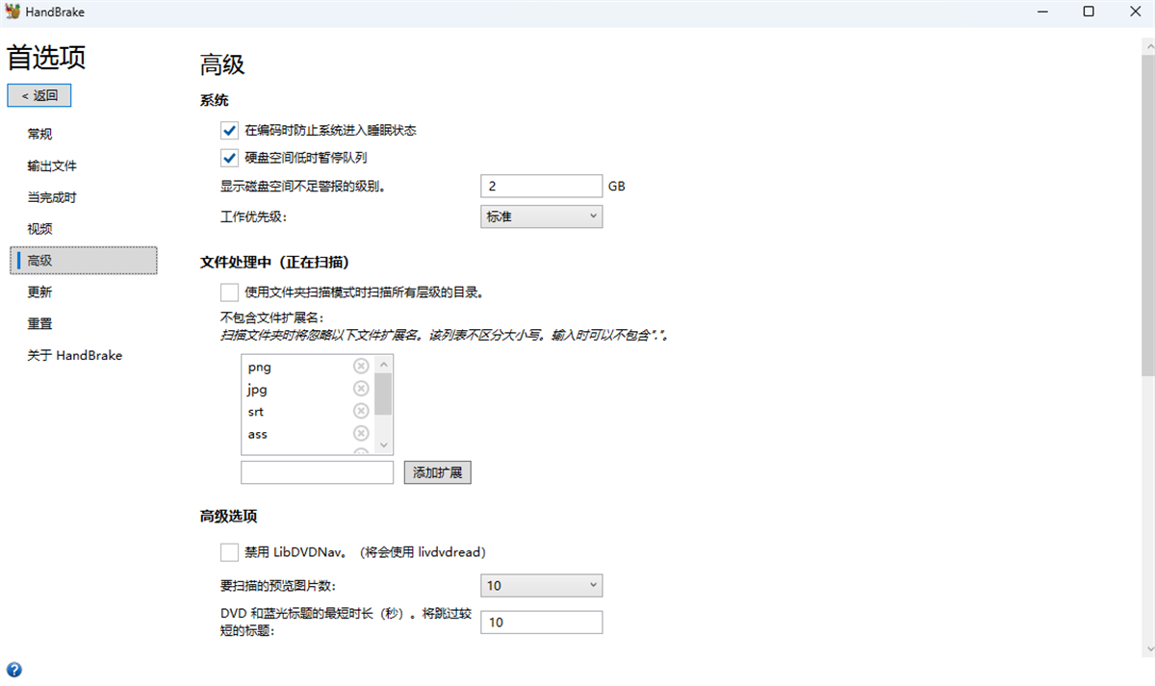
Task: Delete the srt entry using its x icon
Action: click(x=361, y=410)
